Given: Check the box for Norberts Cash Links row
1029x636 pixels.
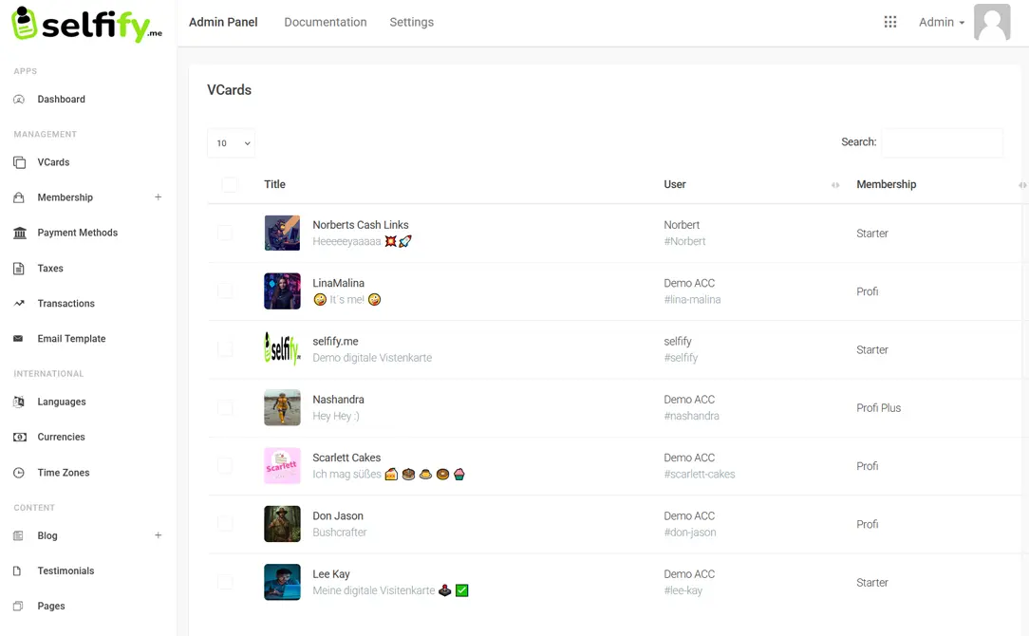Looking at the screenshot, I should (225, 233).
